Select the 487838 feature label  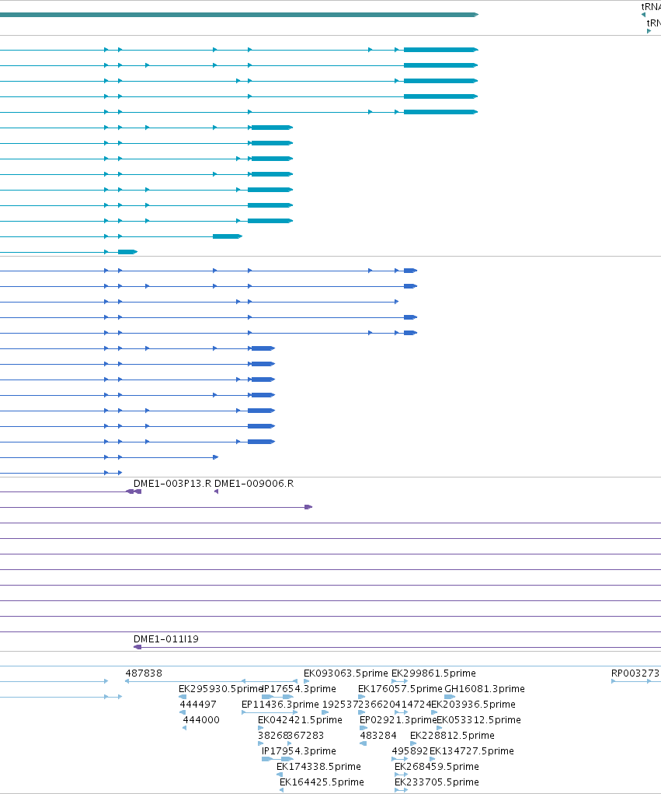[x=144, y=673]
